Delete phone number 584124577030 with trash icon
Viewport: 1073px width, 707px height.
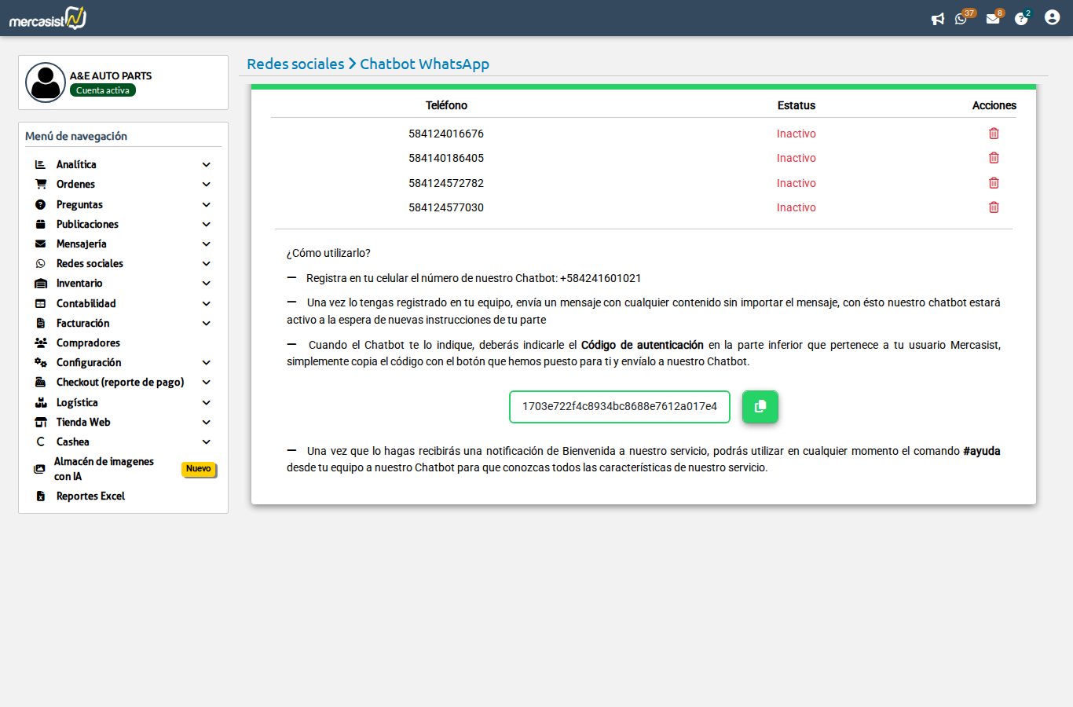click(x=994, y=207)
